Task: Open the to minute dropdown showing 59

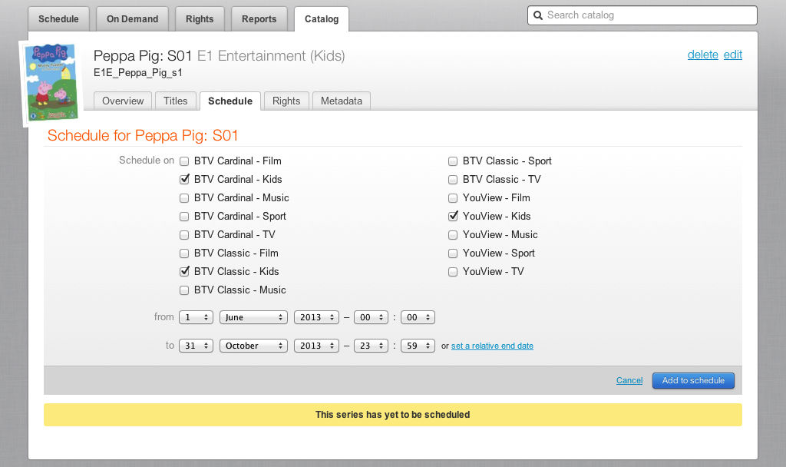Action: coord(418,346)
